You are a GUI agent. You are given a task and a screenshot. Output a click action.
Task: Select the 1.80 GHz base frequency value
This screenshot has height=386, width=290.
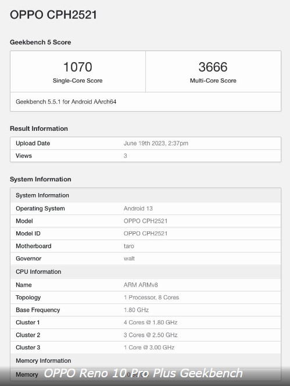tap(136, 310)
